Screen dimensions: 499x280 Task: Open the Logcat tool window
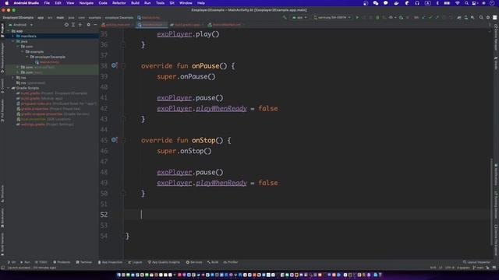[135, 262]
